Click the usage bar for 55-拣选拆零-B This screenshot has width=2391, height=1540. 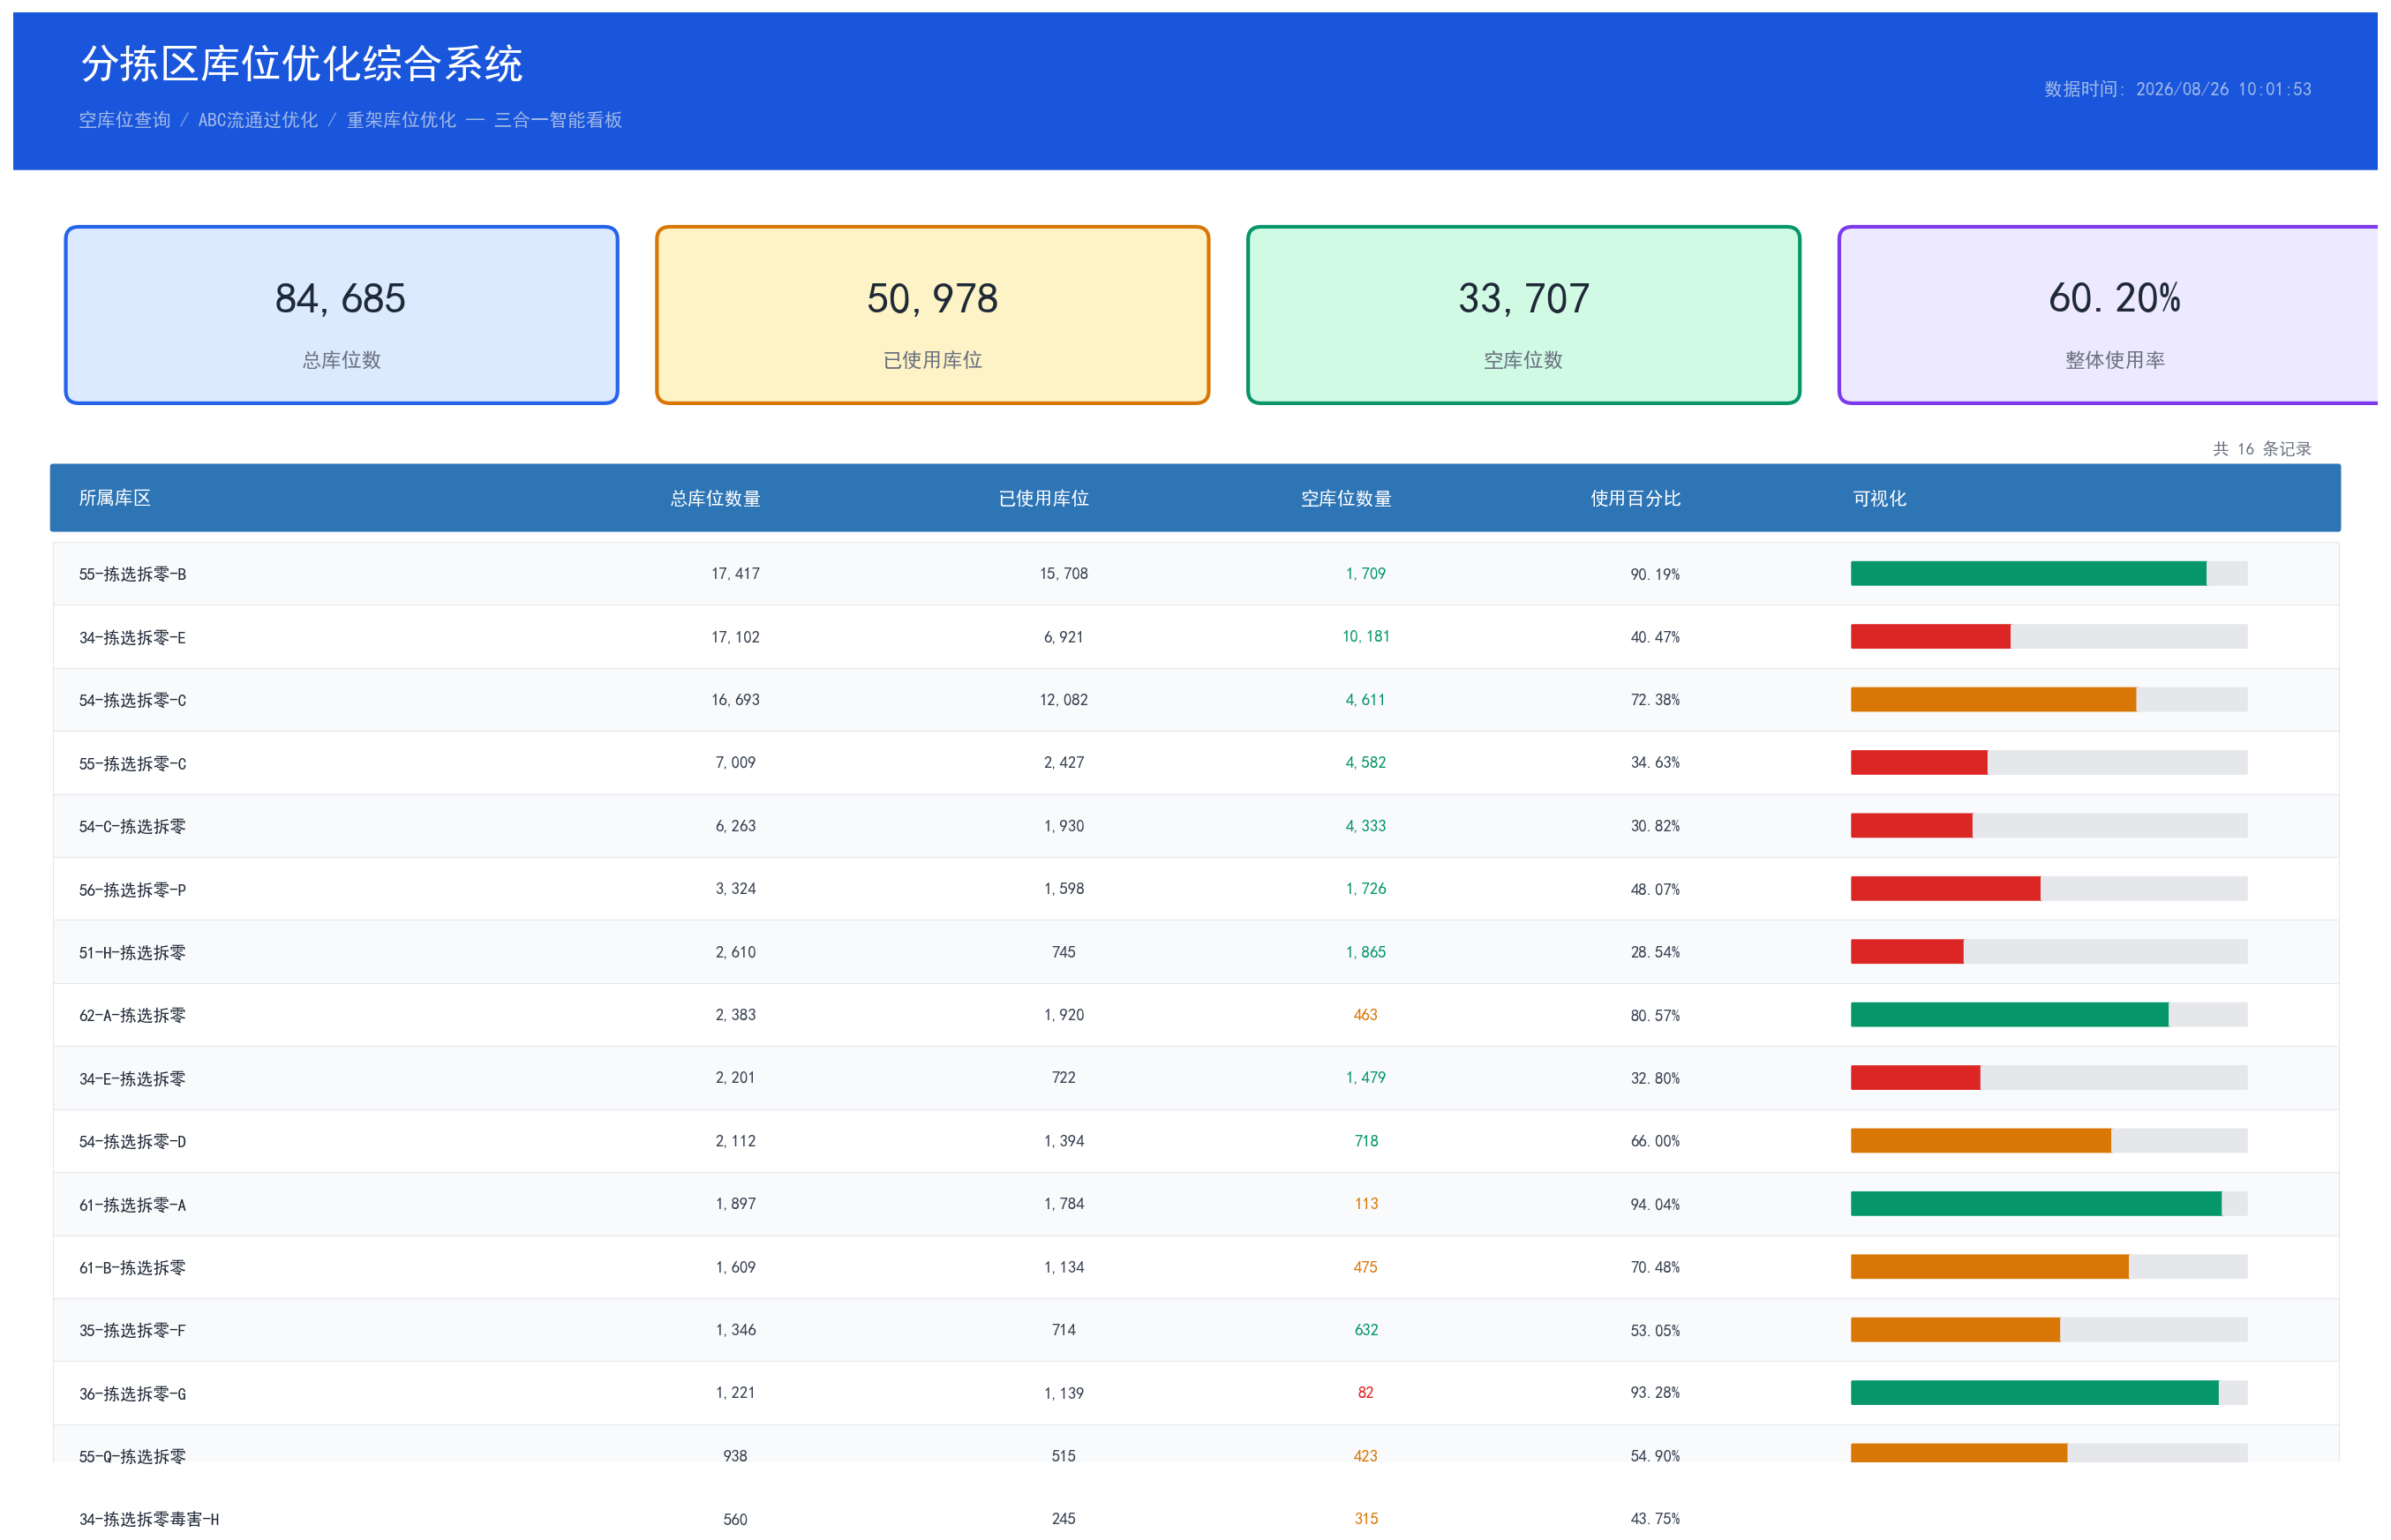tap(2048, 574)
